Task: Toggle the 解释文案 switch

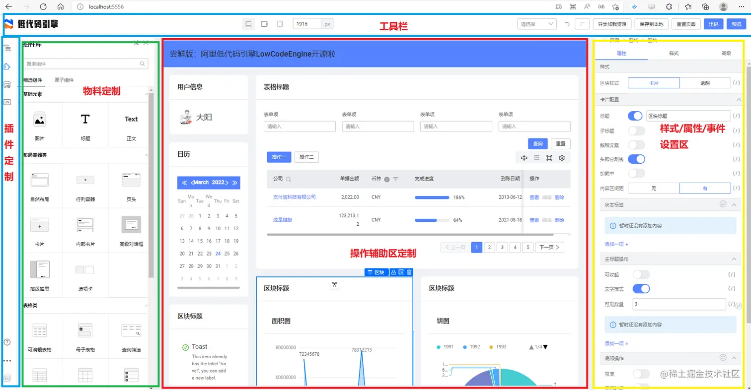Action: (x=636, y=145)
